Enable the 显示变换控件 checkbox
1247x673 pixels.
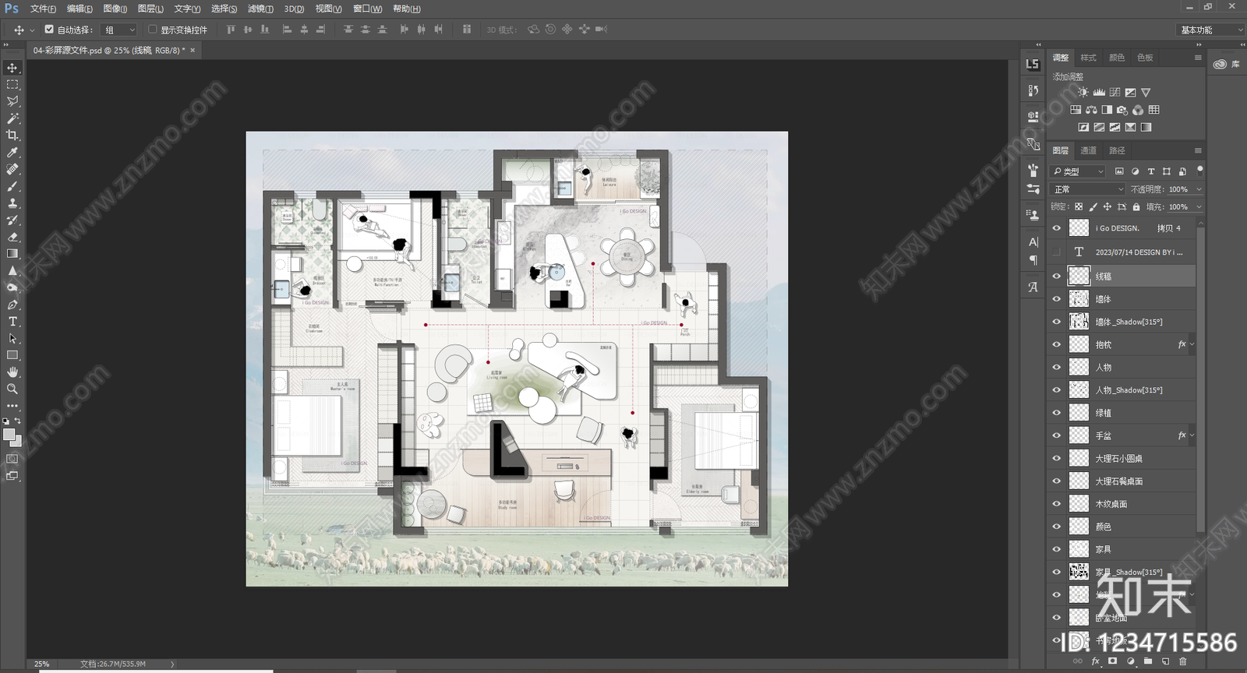pos(153,30)
